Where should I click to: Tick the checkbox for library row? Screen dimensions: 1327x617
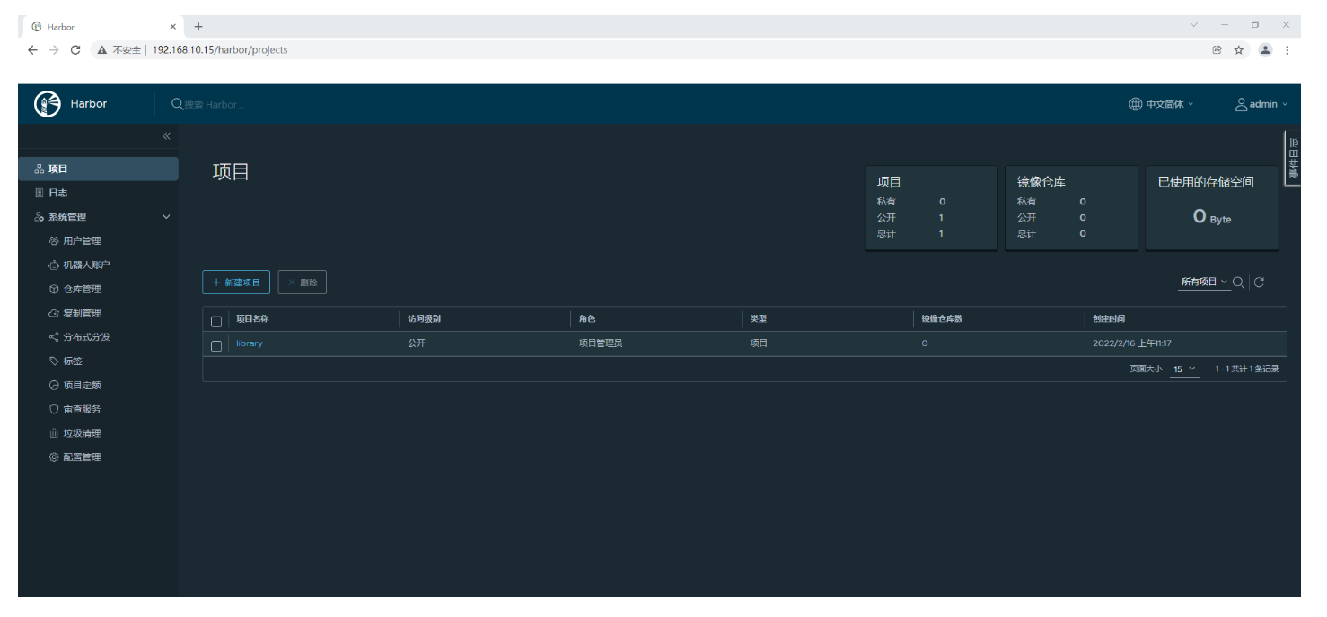pyautogui.click(x=216, y=345)
